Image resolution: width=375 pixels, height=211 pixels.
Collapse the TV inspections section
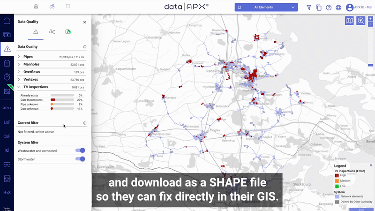tap(19, 87)
